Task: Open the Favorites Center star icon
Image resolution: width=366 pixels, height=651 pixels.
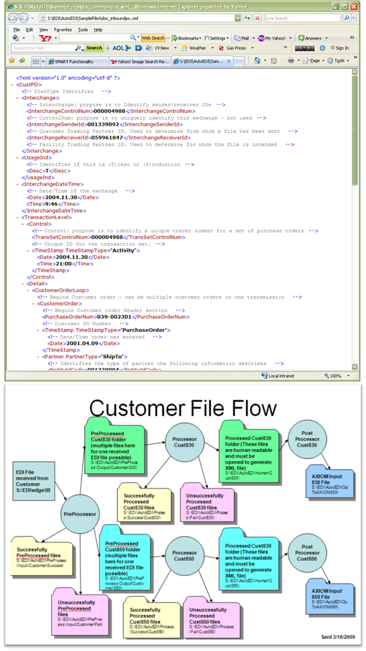Action: 11,61
